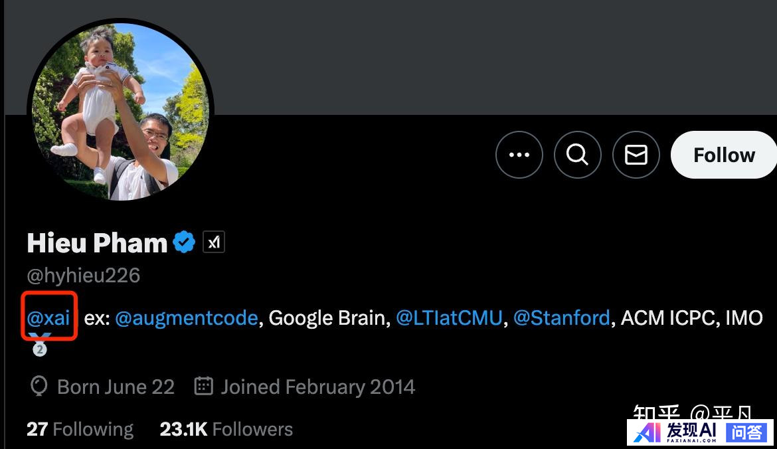Visit the @LTIatCMU profile link
This screenshot has width=777, height=449.
pyautogui.click(x=449, y=317)
